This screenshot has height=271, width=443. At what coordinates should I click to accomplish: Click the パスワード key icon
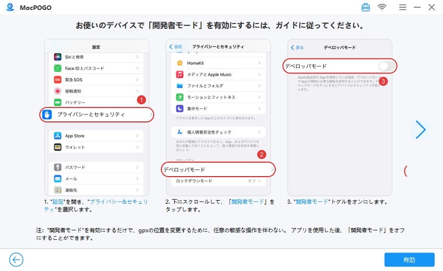tap(58, 167)
